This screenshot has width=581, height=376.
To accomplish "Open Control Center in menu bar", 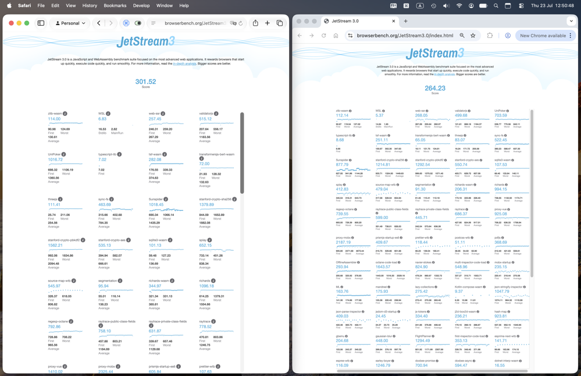I will click(x=521, y=6).
